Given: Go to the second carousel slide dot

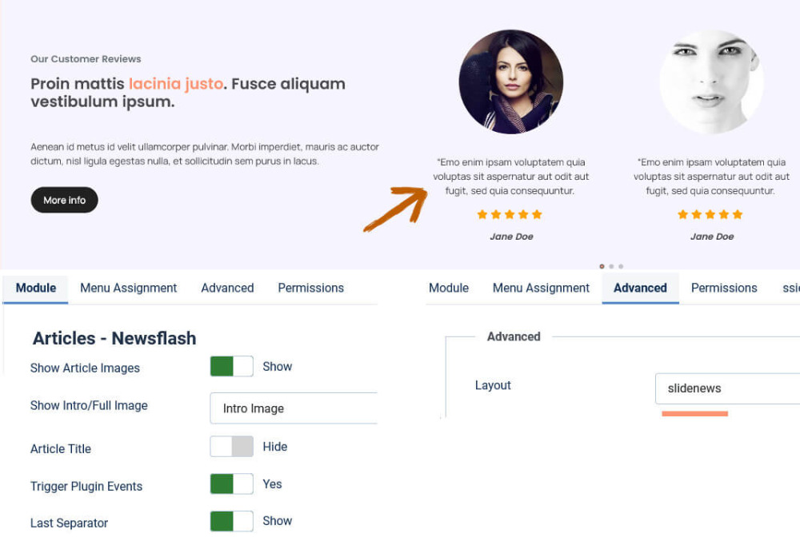Looking at the screenshot, I should (x=611, y=266).
